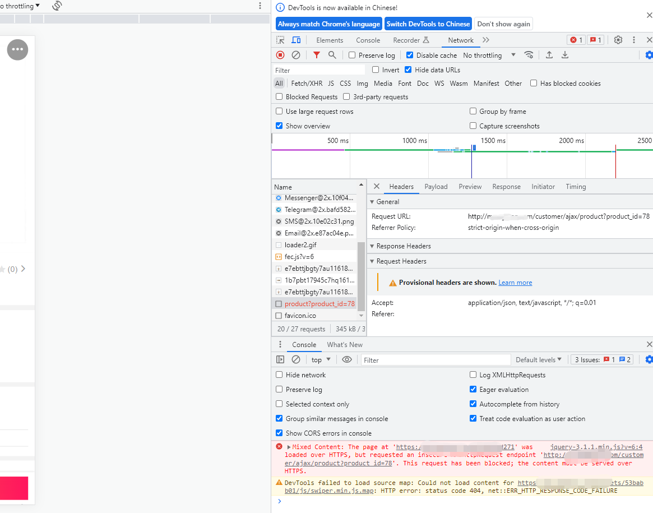653x513 pixels.
Task: Enable Has blocked cookies
Action: click(534, 84)
